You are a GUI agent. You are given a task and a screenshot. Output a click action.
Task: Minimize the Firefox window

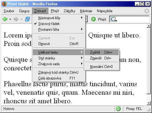pos(137,4)
